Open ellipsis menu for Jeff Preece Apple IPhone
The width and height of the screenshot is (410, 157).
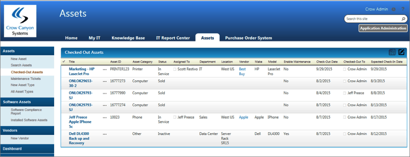[105, 118]
